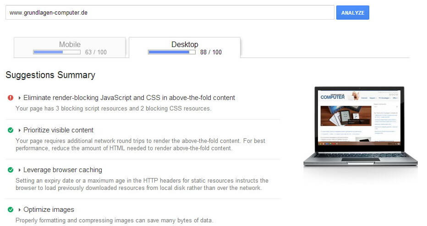Open Eliminate render-blocking JavaScript and CSS heading
Image resolution: width=427 pixels, height=226 pixels.
[129, 98]
